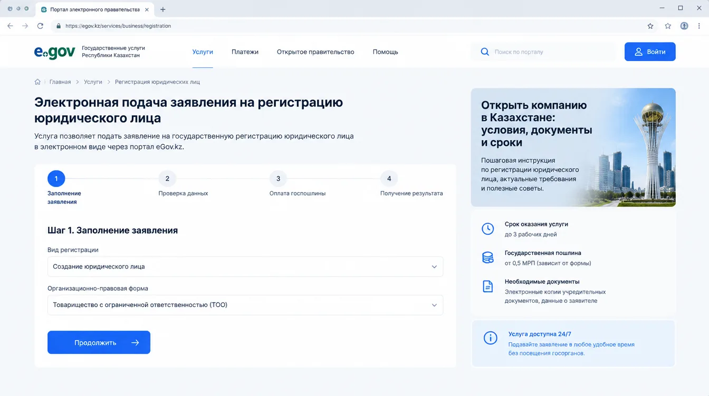Click the browser forward arrow

click(x=25, y=26)
